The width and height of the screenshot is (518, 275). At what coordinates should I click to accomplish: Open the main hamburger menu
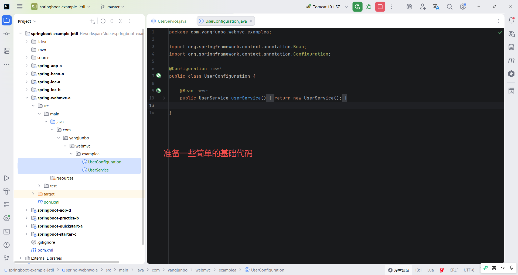pos(20,7)
